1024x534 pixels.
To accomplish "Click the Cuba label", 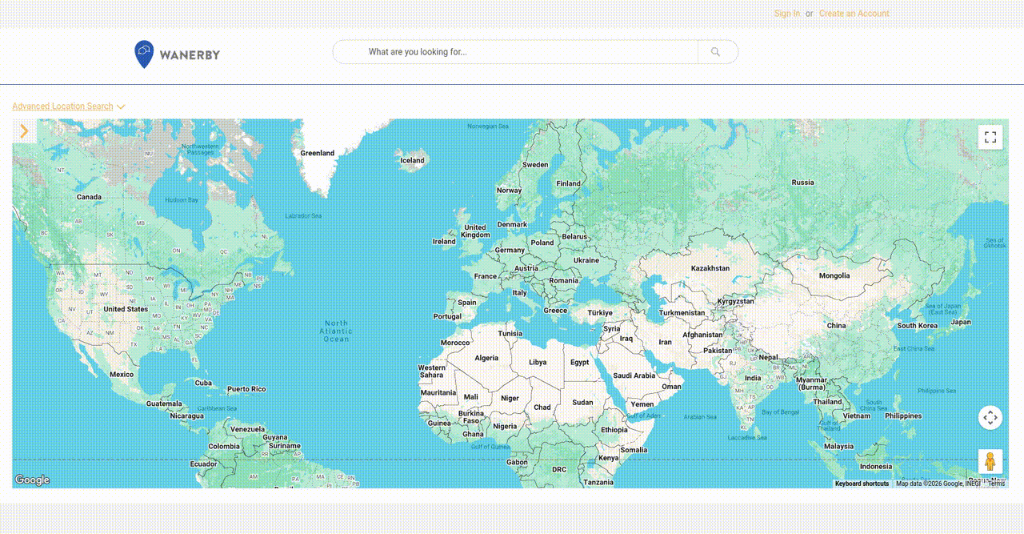I will click(204, 383).
